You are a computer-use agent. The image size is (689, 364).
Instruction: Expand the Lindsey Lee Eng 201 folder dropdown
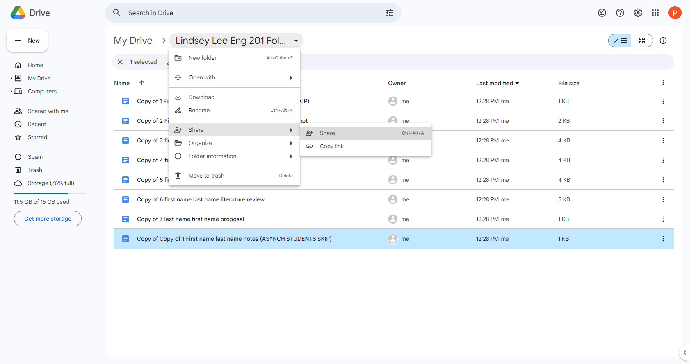pos(296,41)
